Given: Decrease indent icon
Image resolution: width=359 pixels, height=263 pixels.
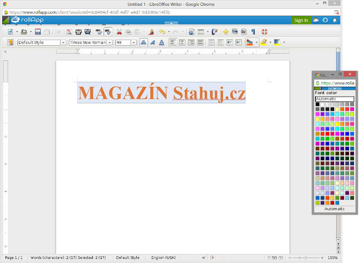Looking at the screenshot, I should (230, 42).
